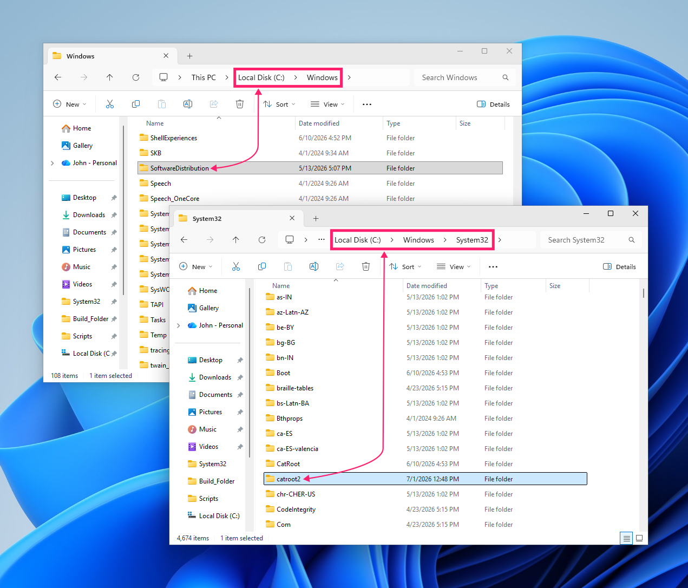Open New dropdown in System32 window
This screenshot has height=588, width=688.
pos(195,266)
